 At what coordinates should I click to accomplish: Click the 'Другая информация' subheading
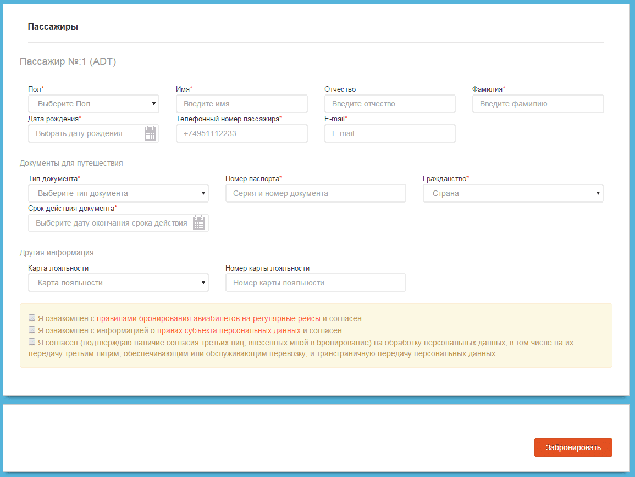pos(57,252)
